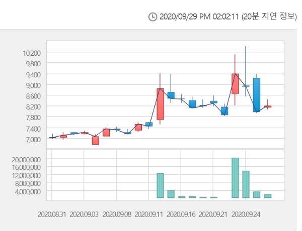Click the date label 2020.09.21

[213, 214]
